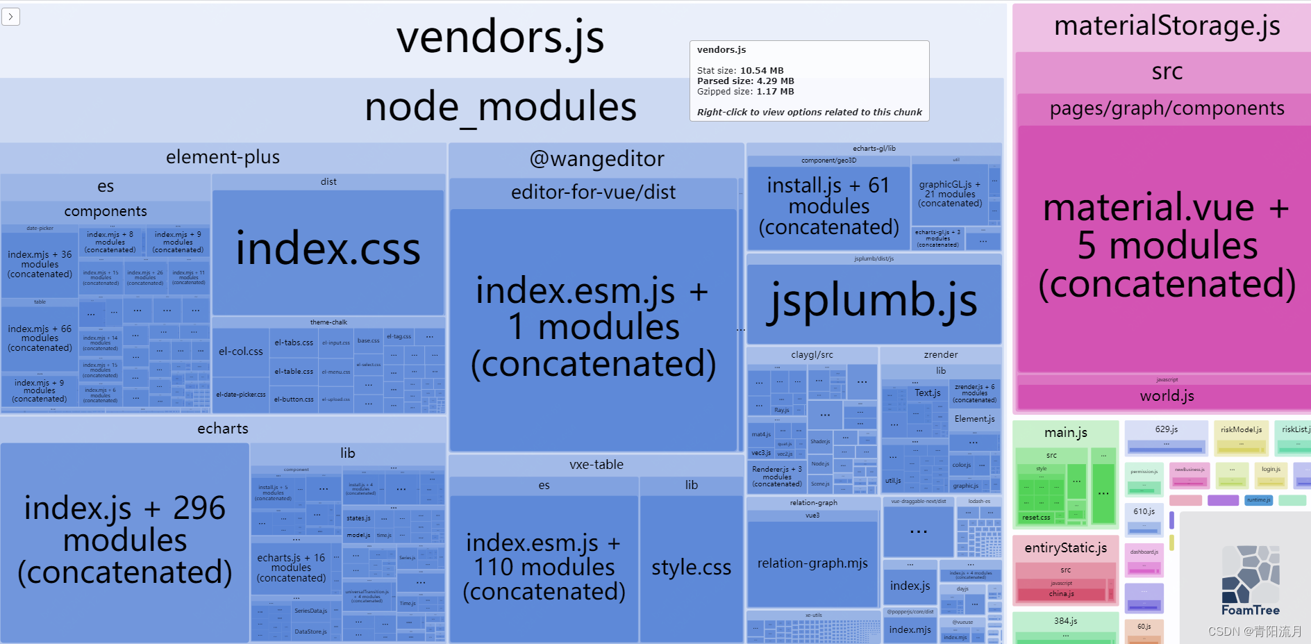Zoom into the dashboard.js block inside entiryStatic.js
The image size is (1311, 644).
point(1144,552)
